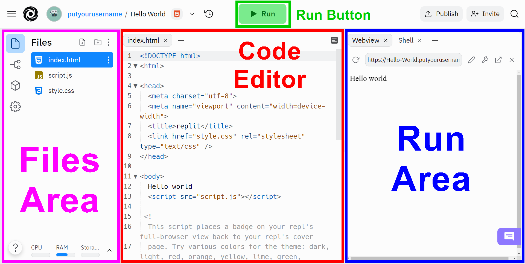Select the version control branch icon
Screen dimensions: 525x264
[15, 64]
